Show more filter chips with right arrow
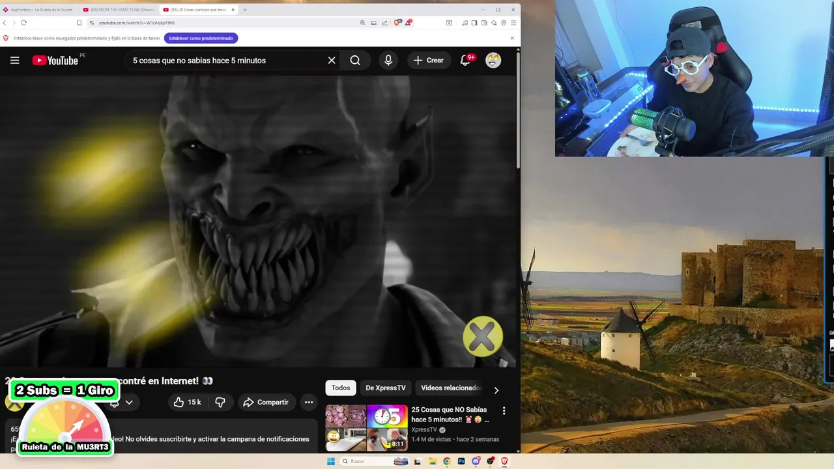 [x=496, y=390]
